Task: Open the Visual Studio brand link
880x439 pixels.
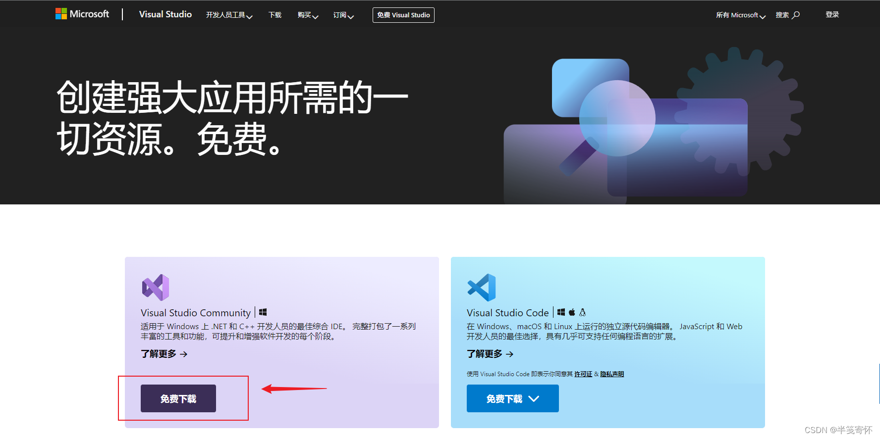Action: point(165,14)
